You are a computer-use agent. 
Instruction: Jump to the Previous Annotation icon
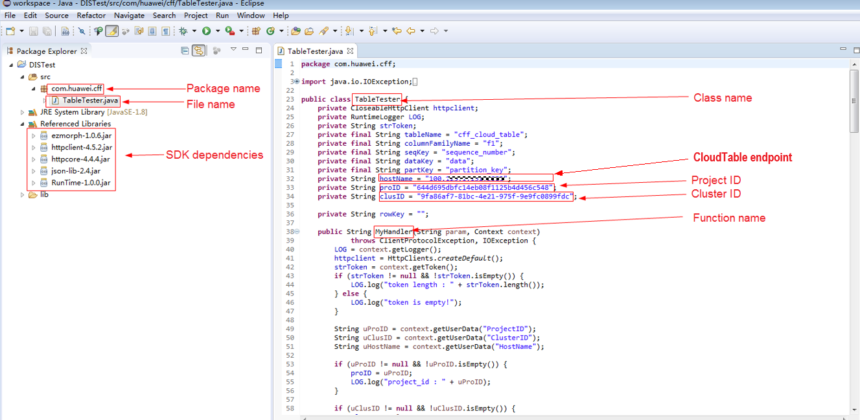(373, 31)
